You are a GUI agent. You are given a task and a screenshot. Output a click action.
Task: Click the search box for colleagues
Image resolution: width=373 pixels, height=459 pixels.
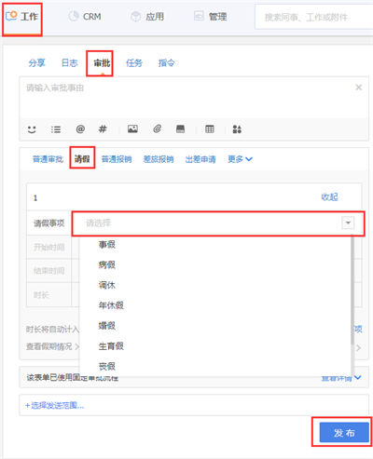(x=314, y=17)
